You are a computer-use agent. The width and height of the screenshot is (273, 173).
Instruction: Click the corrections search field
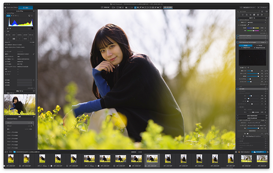[249, 12]
